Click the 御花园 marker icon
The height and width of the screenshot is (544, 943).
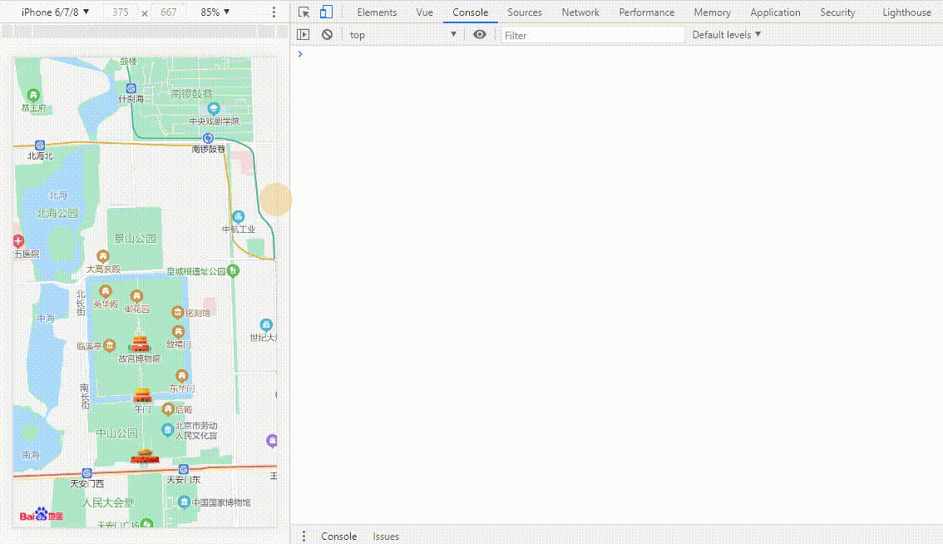[136, 296]
